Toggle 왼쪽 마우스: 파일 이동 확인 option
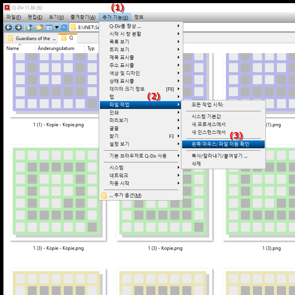 click(x=223, y=144)
